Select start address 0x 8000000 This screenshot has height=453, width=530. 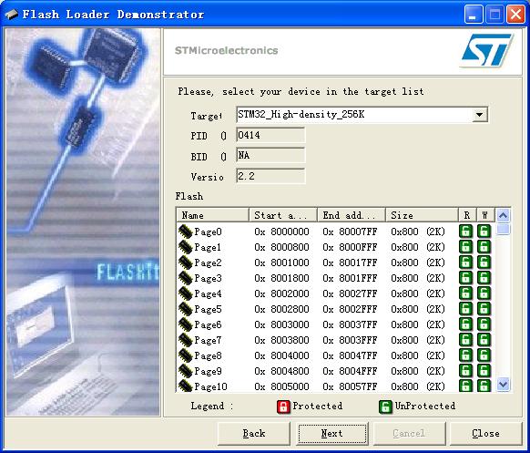coord(282,232)
